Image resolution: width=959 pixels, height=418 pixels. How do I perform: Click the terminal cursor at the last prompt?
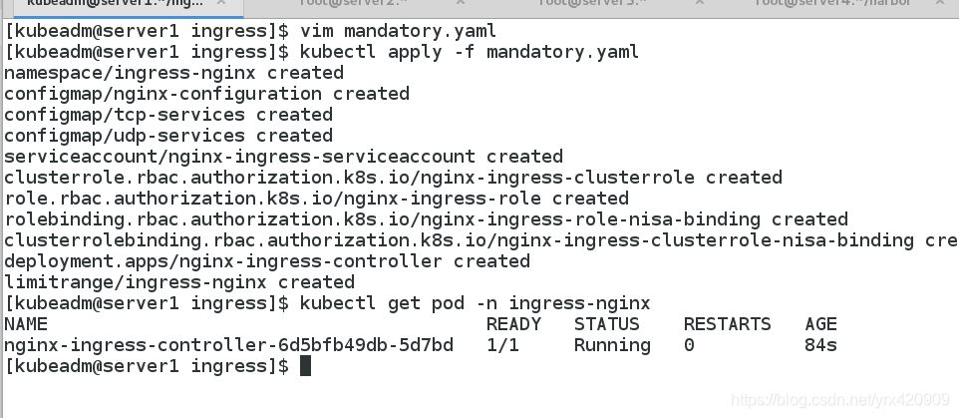pos(305,366)
